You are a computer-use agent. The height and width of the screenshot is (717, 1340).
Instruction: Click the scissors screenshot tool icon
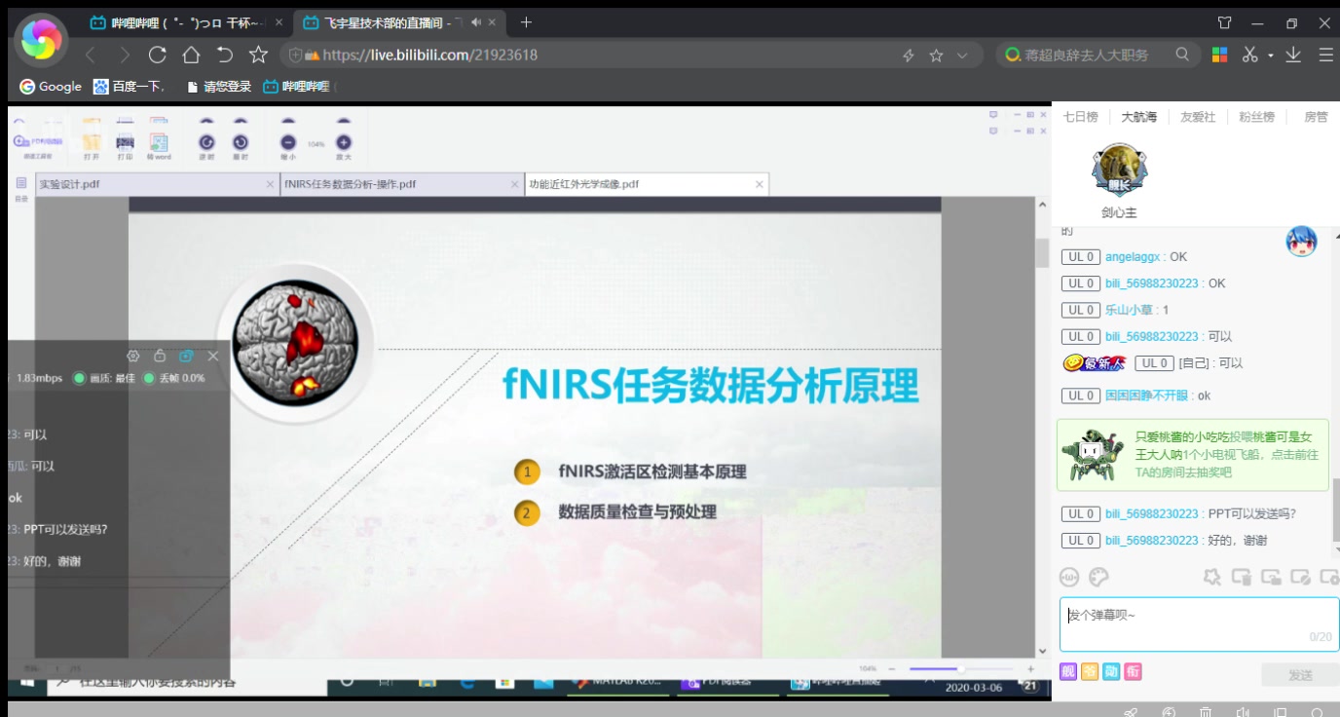tap(1250, 56)
